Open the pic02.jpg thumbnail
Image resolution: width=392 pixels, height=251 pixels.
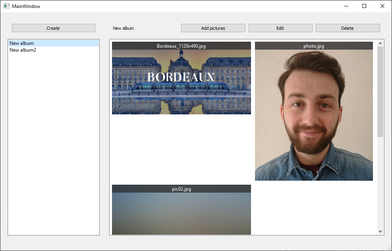182,214
